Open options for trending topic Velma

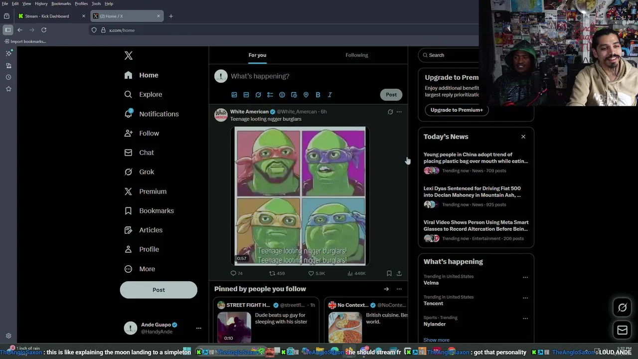tap(525, 277)
